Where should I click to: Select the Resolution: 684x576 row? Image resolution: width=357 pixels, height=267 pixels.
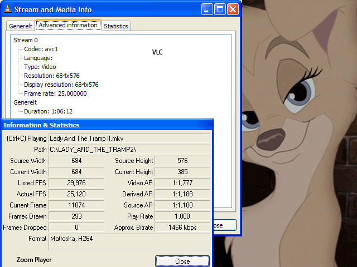(x=52, y=76)
